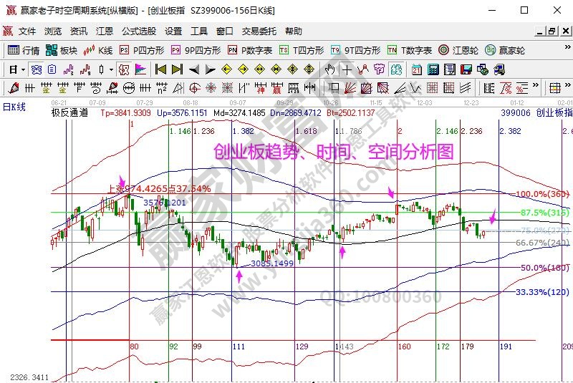Open the 行情 market quotes view

(x=24, y=50)
